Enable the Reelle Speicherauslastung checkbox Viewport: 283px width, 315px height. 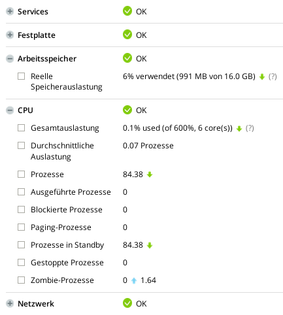coord(21,76)
